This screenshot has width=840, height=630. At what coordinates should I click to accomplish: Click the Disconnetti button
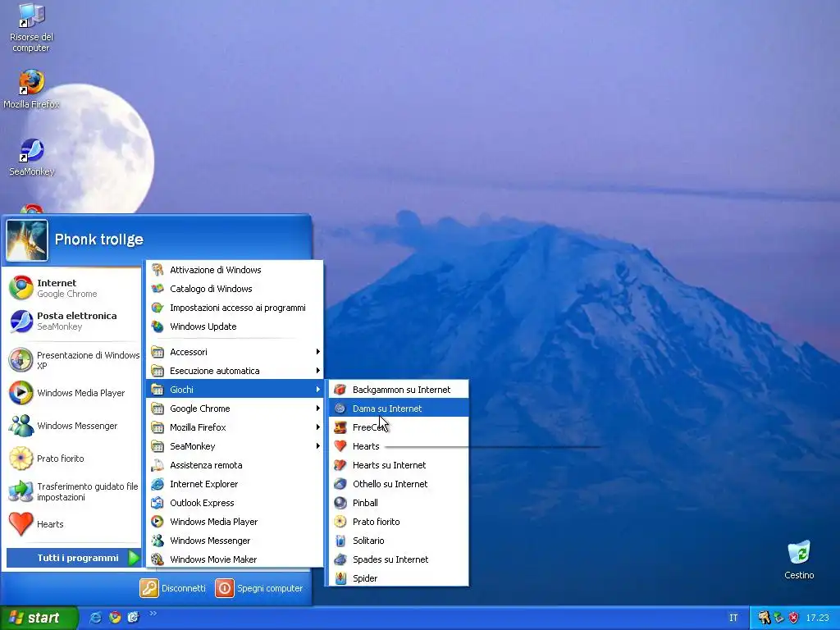tap(173, 588)
